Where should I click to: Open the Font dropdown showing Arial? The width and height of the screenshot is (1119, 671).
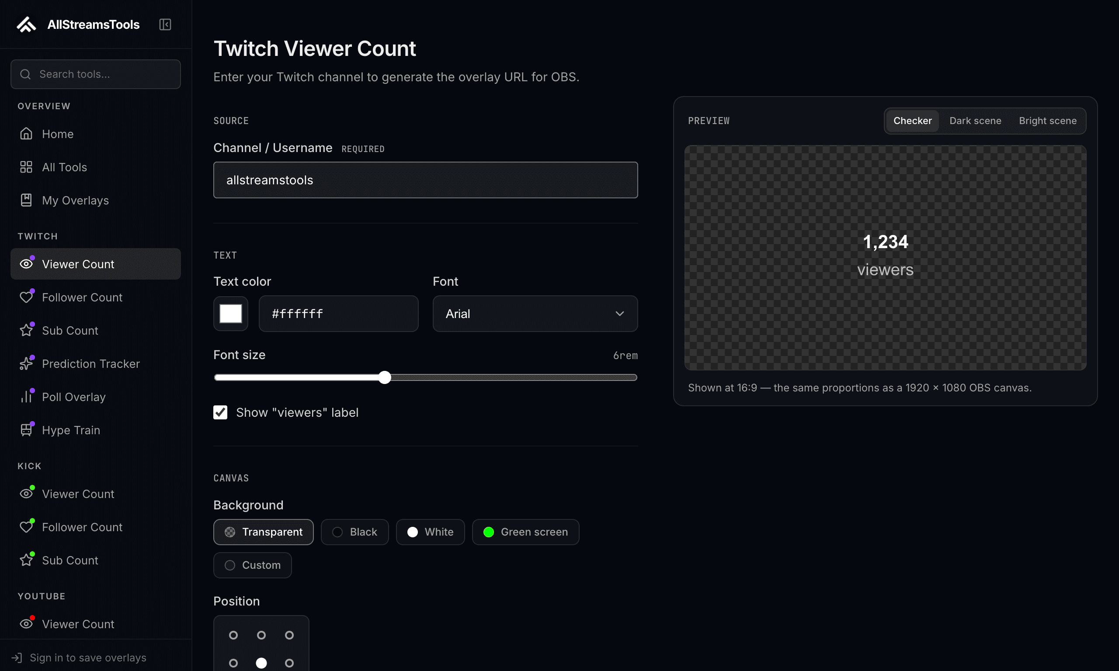pos(535,314)
